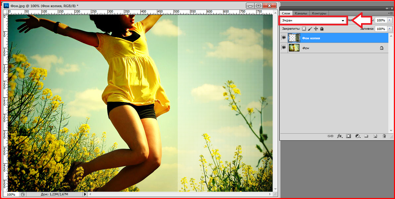Lock all with the padlock icon
The height and width of the screenshot is (199, 395).
(322, 29)
